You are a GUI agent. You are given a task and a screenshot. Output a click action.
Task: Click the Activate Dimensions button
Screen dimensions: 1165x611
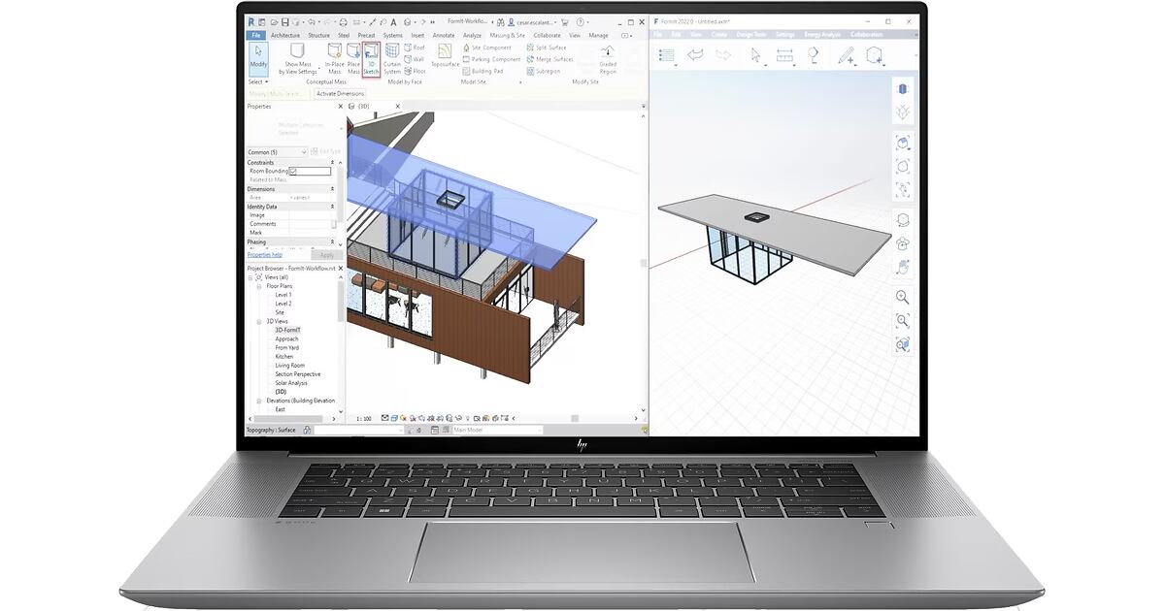pos(340,94)
